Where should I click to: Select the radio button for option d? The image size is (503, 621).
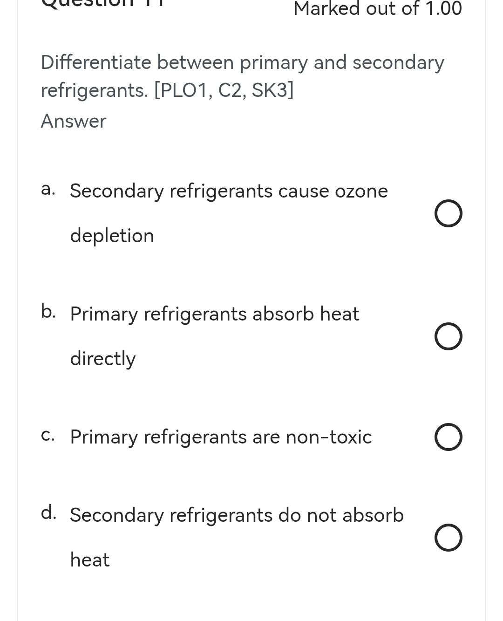click(x=449, y=538)
